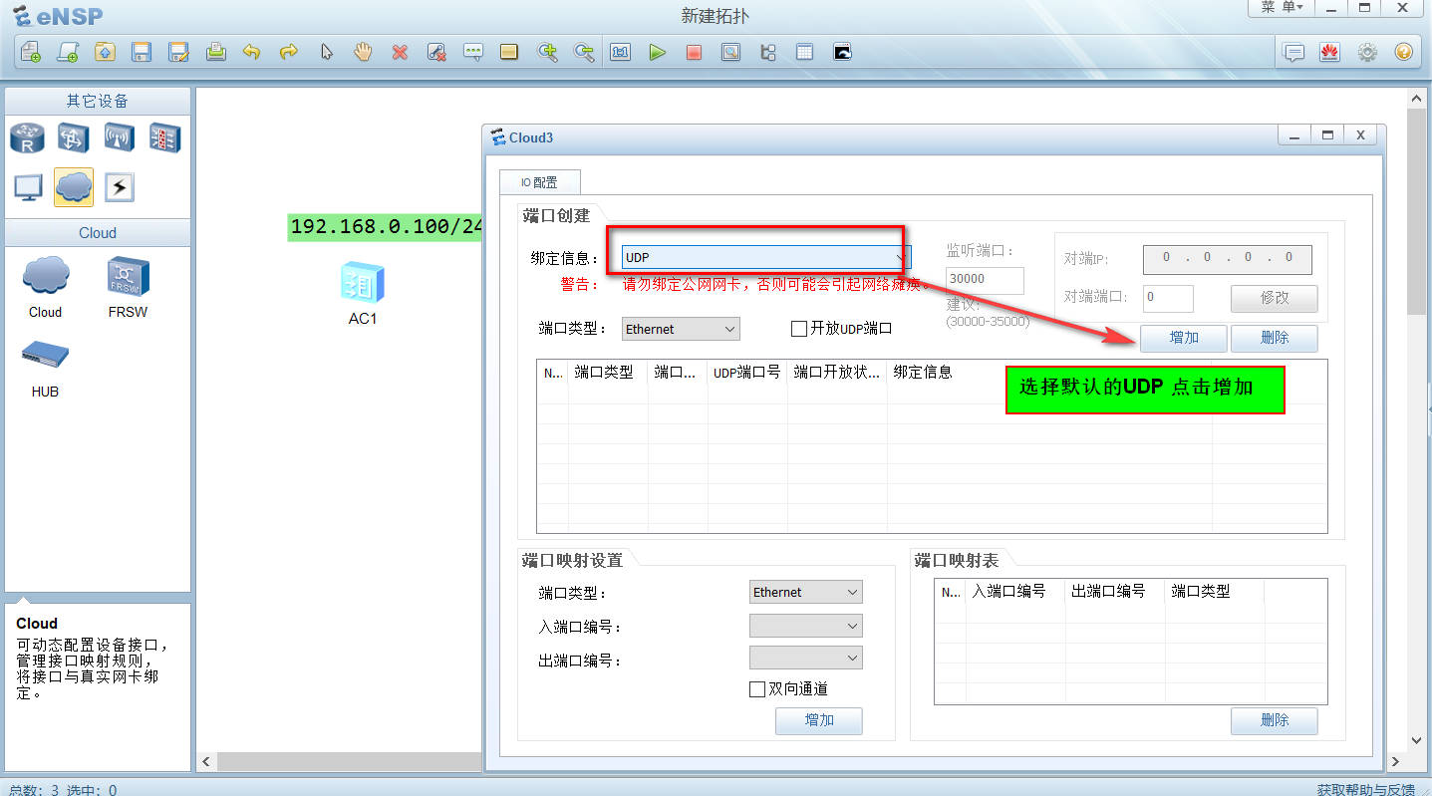The image size is (1432, 796).
Task: Open the eNSP settings gear icon
Action: click(x=1367, y=52)
